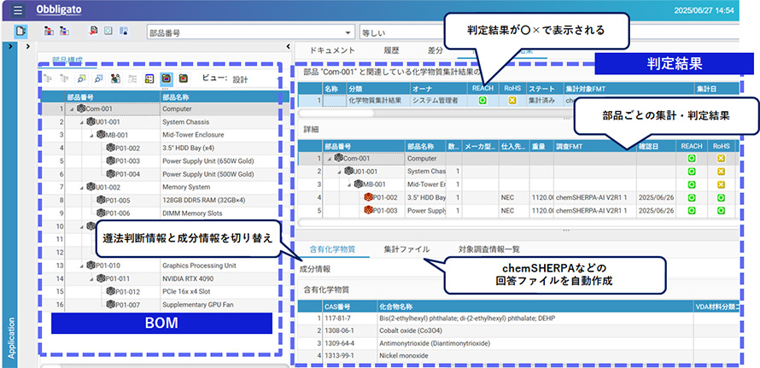Click the last colored-square icon in BOM toolbar
The image size is (760, 368).
coord(184,79)
